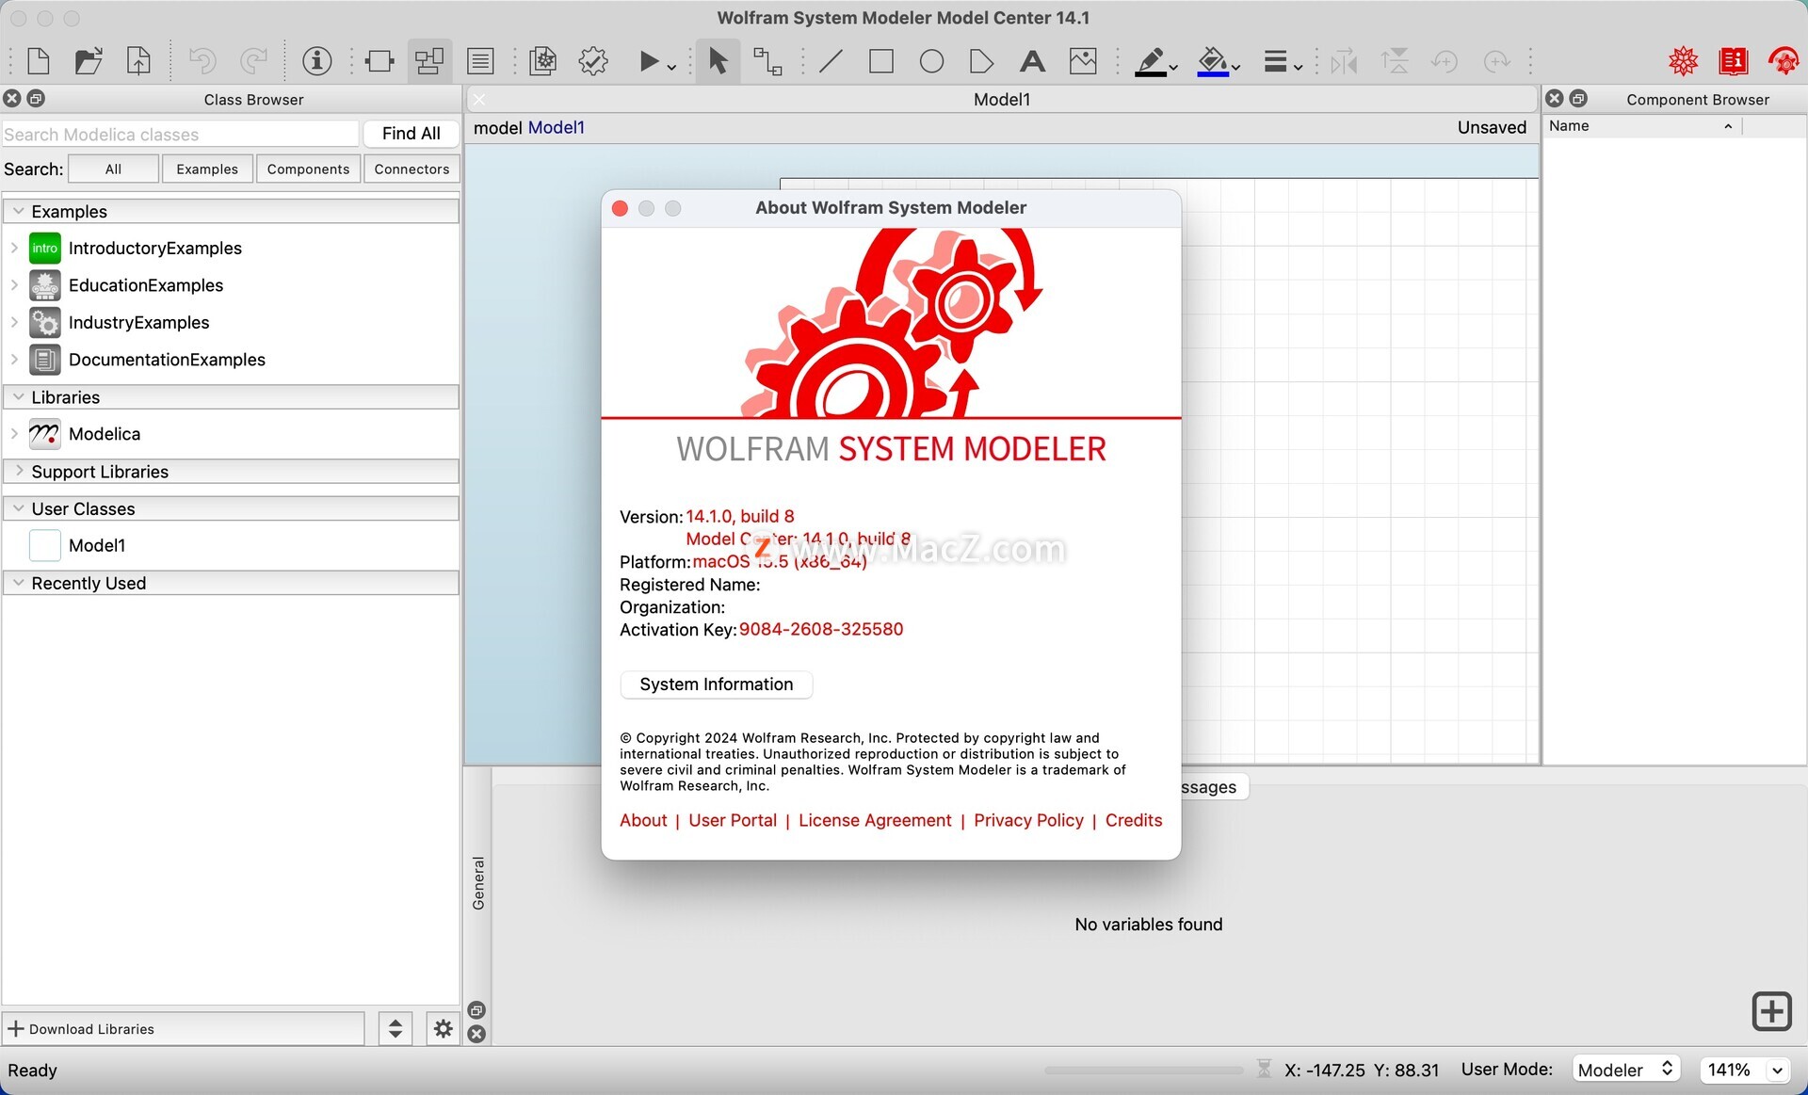Switch to Text view
This screenshot has width=1808, height=1095.
[x=480, y=61]
